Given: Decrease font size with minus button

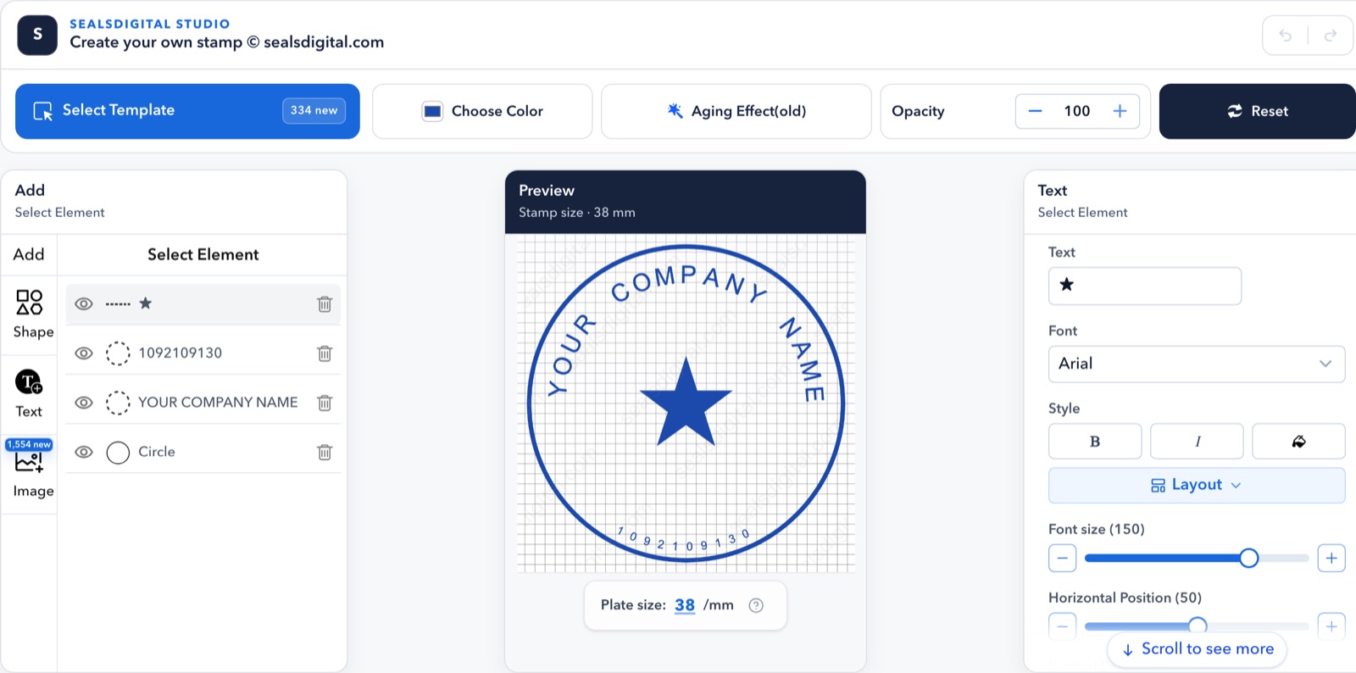Looking at the screenshot, I should (x=1062, y=558).
